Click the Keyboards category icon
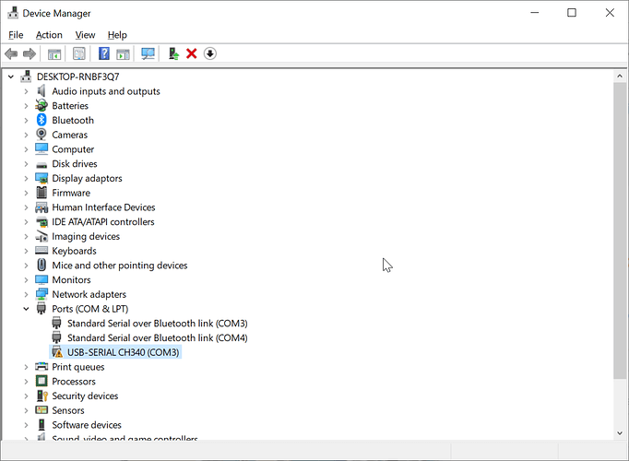 click(42, 251)
